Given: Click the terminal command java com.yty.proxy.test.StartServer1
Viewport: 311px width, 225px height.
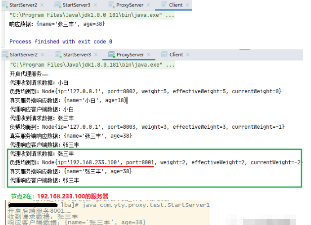Looking at the screenshot, I should click(x=146, y=205).
